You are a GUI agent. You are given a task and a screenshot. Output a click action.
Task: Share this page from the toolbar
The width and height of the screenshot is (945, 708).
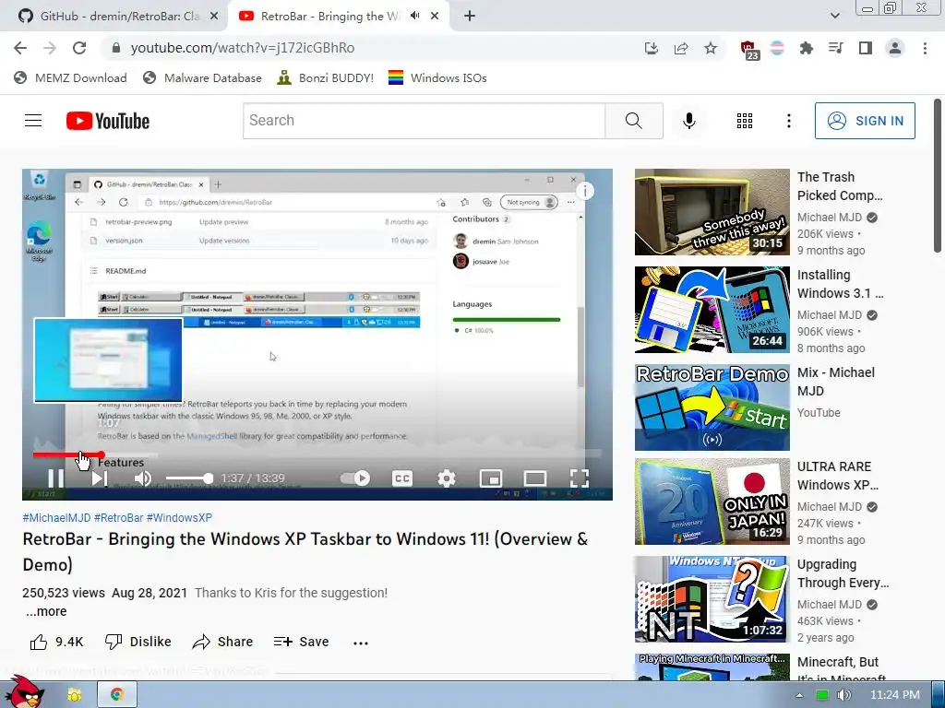click(x=681, y=48)
